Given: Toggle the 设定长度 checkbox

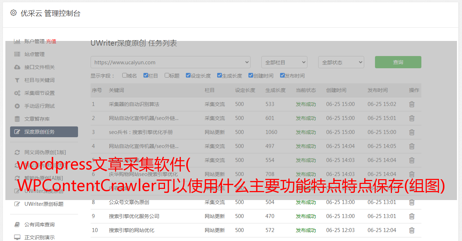Looking at the screenshot, I should coord(188,75).
